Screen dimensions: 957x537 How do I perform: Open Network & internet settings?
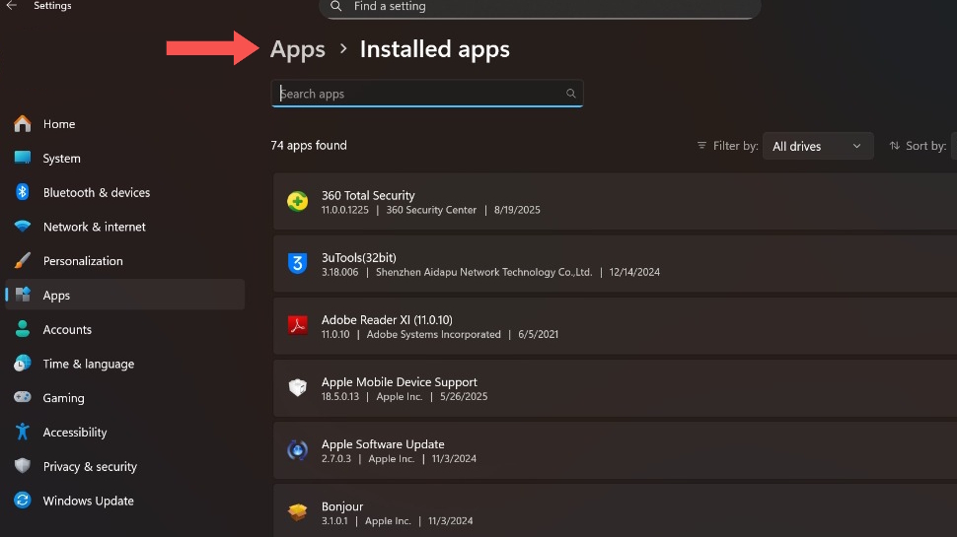coord(124,227)
